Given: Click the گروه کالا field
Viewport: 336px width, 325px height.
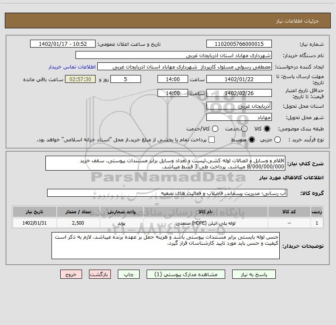Looking at the screenshot, I should click(x=167, y=193).
